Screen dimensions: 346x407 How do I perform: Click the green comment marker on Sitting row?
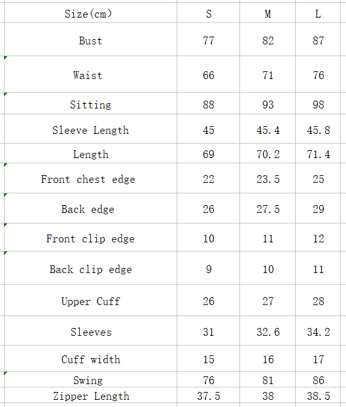click(6, 94)
